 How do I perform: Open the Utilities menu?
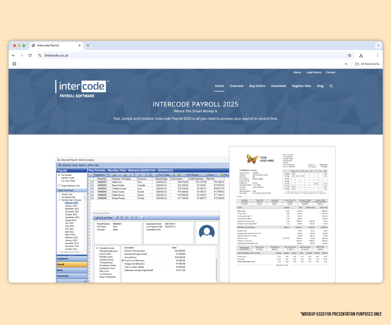[91, 165]
